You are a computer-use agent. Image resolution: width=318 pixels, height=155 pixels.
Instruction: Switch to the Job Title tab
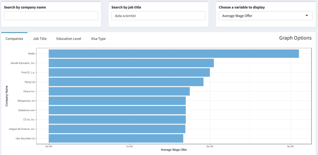tap(40, 38)
